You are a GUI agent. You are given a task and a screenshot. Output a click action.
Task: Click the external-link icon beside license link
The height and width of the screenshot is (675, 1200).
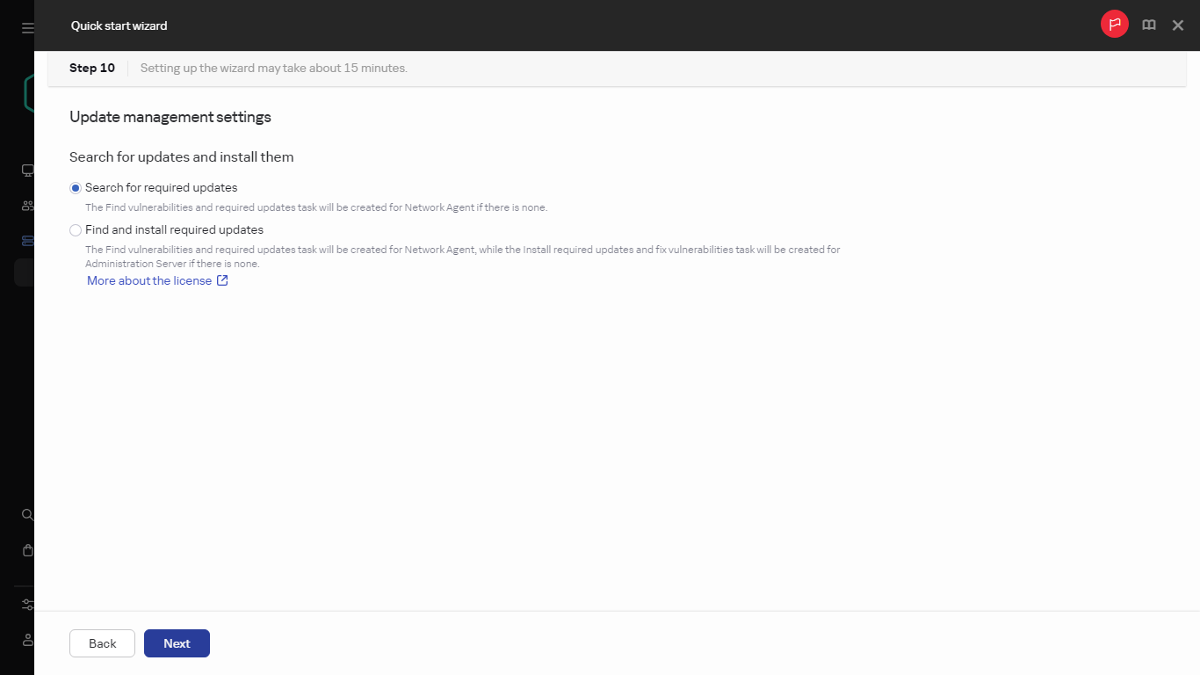[x=221, y=279]
